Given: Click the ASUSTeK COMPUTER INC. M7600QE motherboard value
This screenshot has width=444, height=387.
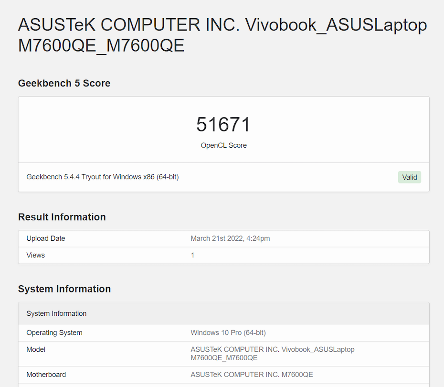Looking at the screenshot, I should pyautogui.click(x=252, y=375).
